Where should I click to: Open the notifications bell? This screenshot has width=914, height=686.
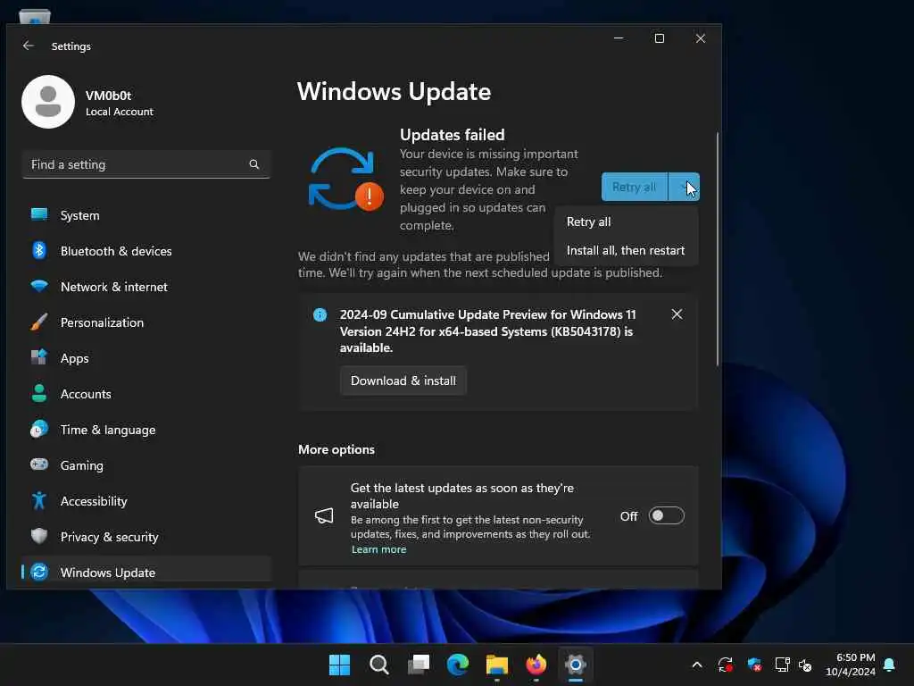tap(890, 665)
